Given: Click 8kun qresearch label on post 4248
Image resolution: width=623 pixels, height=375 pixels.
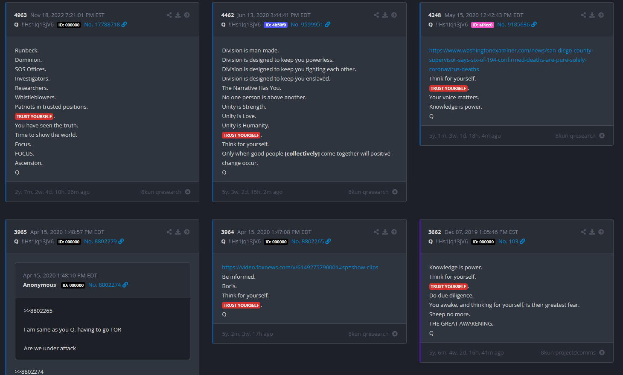Looking at the screenshot, I should click(x=575, y=136).
